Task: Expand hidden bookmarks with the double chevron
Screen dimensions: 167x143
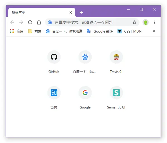Action: (x=154, y=31)
